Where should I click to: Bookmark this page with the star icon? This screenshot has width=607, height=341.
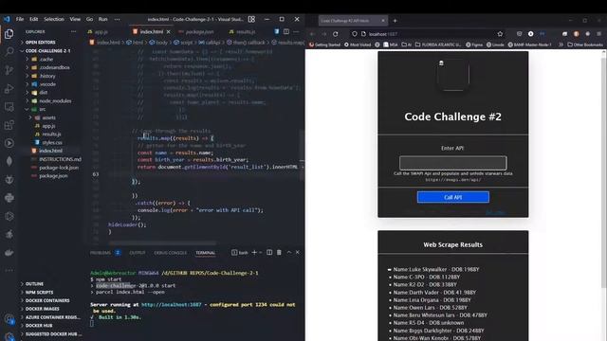(x=500, y=34)
